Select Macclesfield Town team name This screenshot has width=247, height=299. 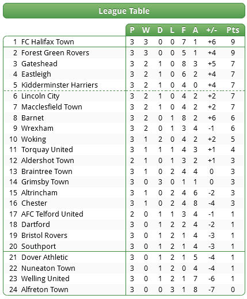click(x=52, y=107)
